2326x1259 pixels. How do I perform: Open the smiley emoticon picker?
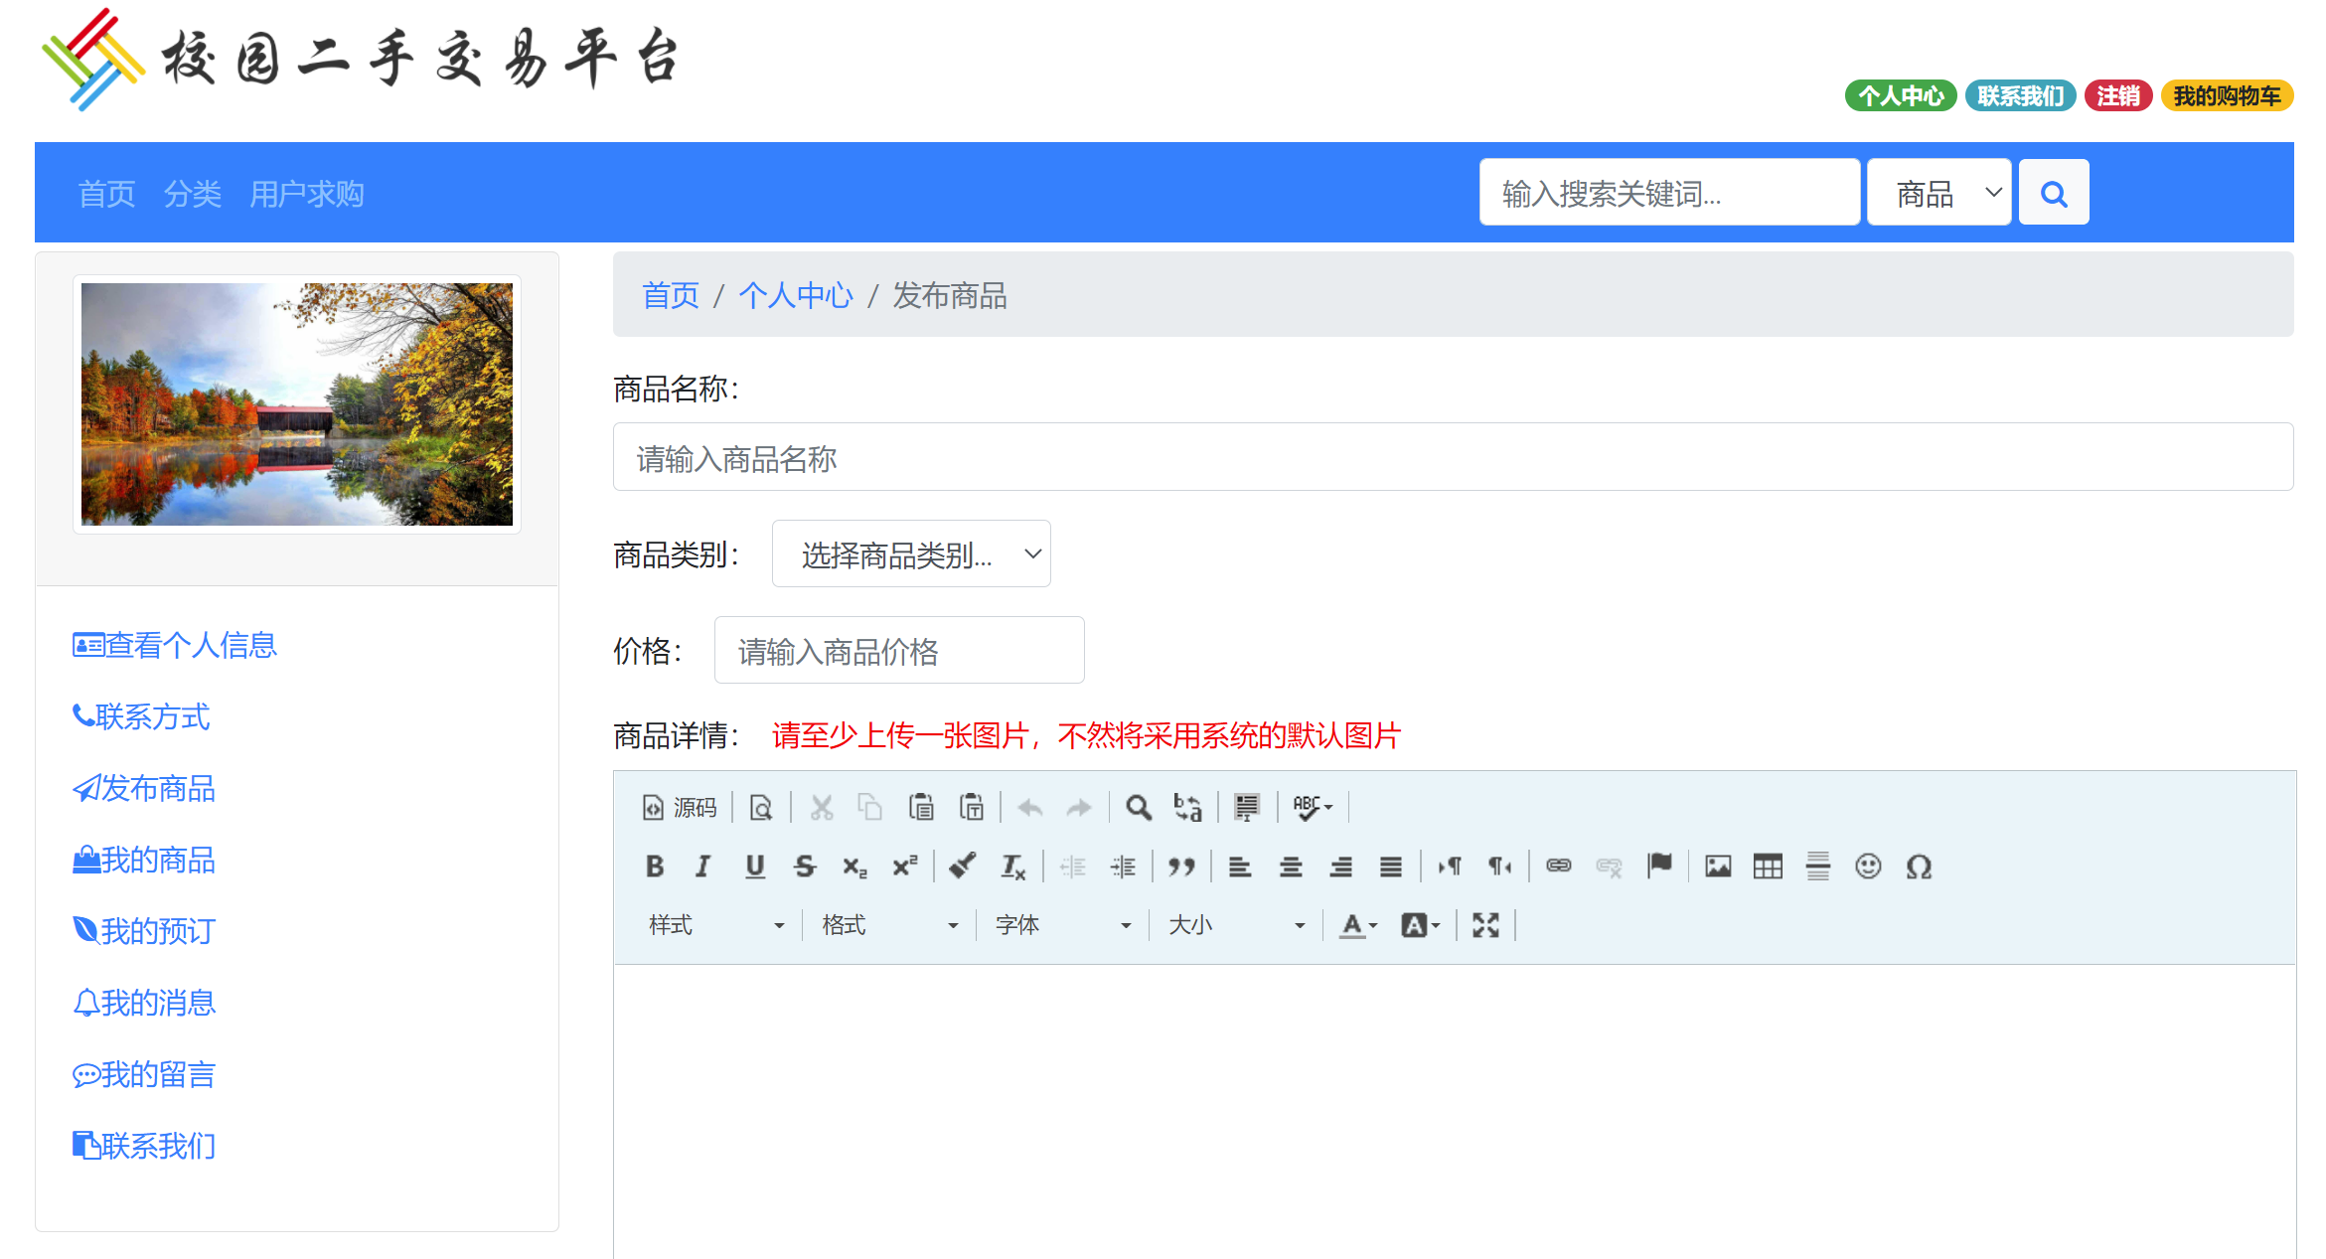[x=1867, y=866]
